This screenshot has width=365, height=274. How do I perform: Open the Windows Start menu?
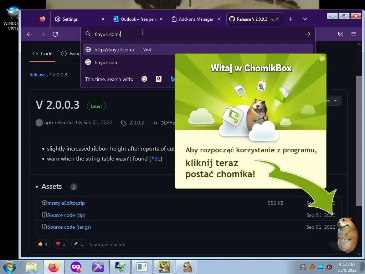pos(10,267)
